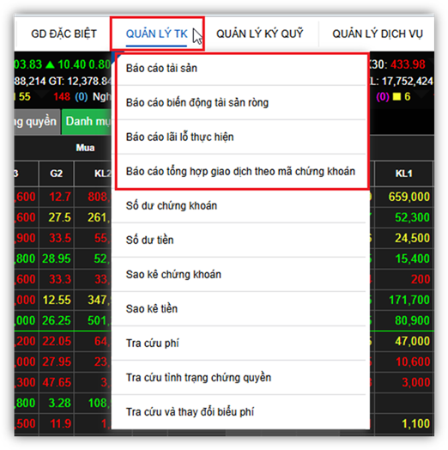Switch to the gray quyền tab
The width and height of the screenshot is (448, 450).
pos(37,122)
